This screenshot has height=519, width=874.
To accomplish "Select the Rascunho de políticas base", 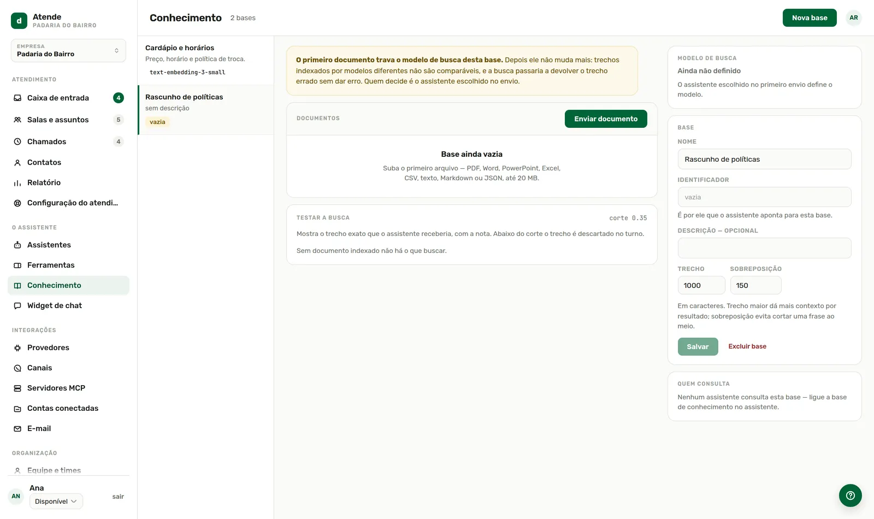I will [205, 110].
